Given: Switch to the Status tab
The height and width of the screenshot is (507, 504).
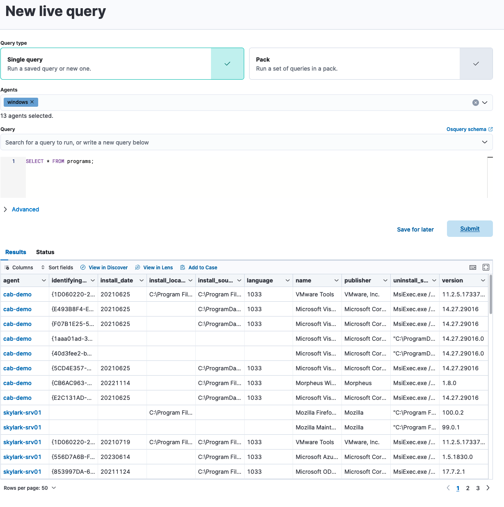Looking at the screenshot, I should [45, 252].
